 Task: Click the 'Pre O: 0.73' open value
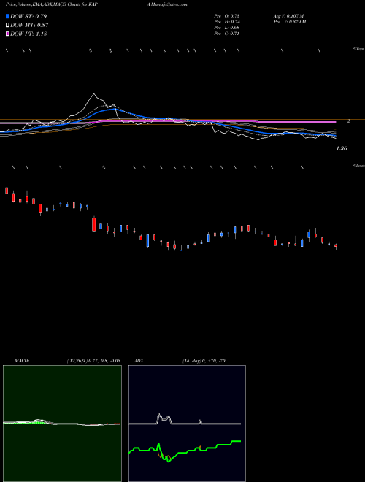(x=227, y=16)
